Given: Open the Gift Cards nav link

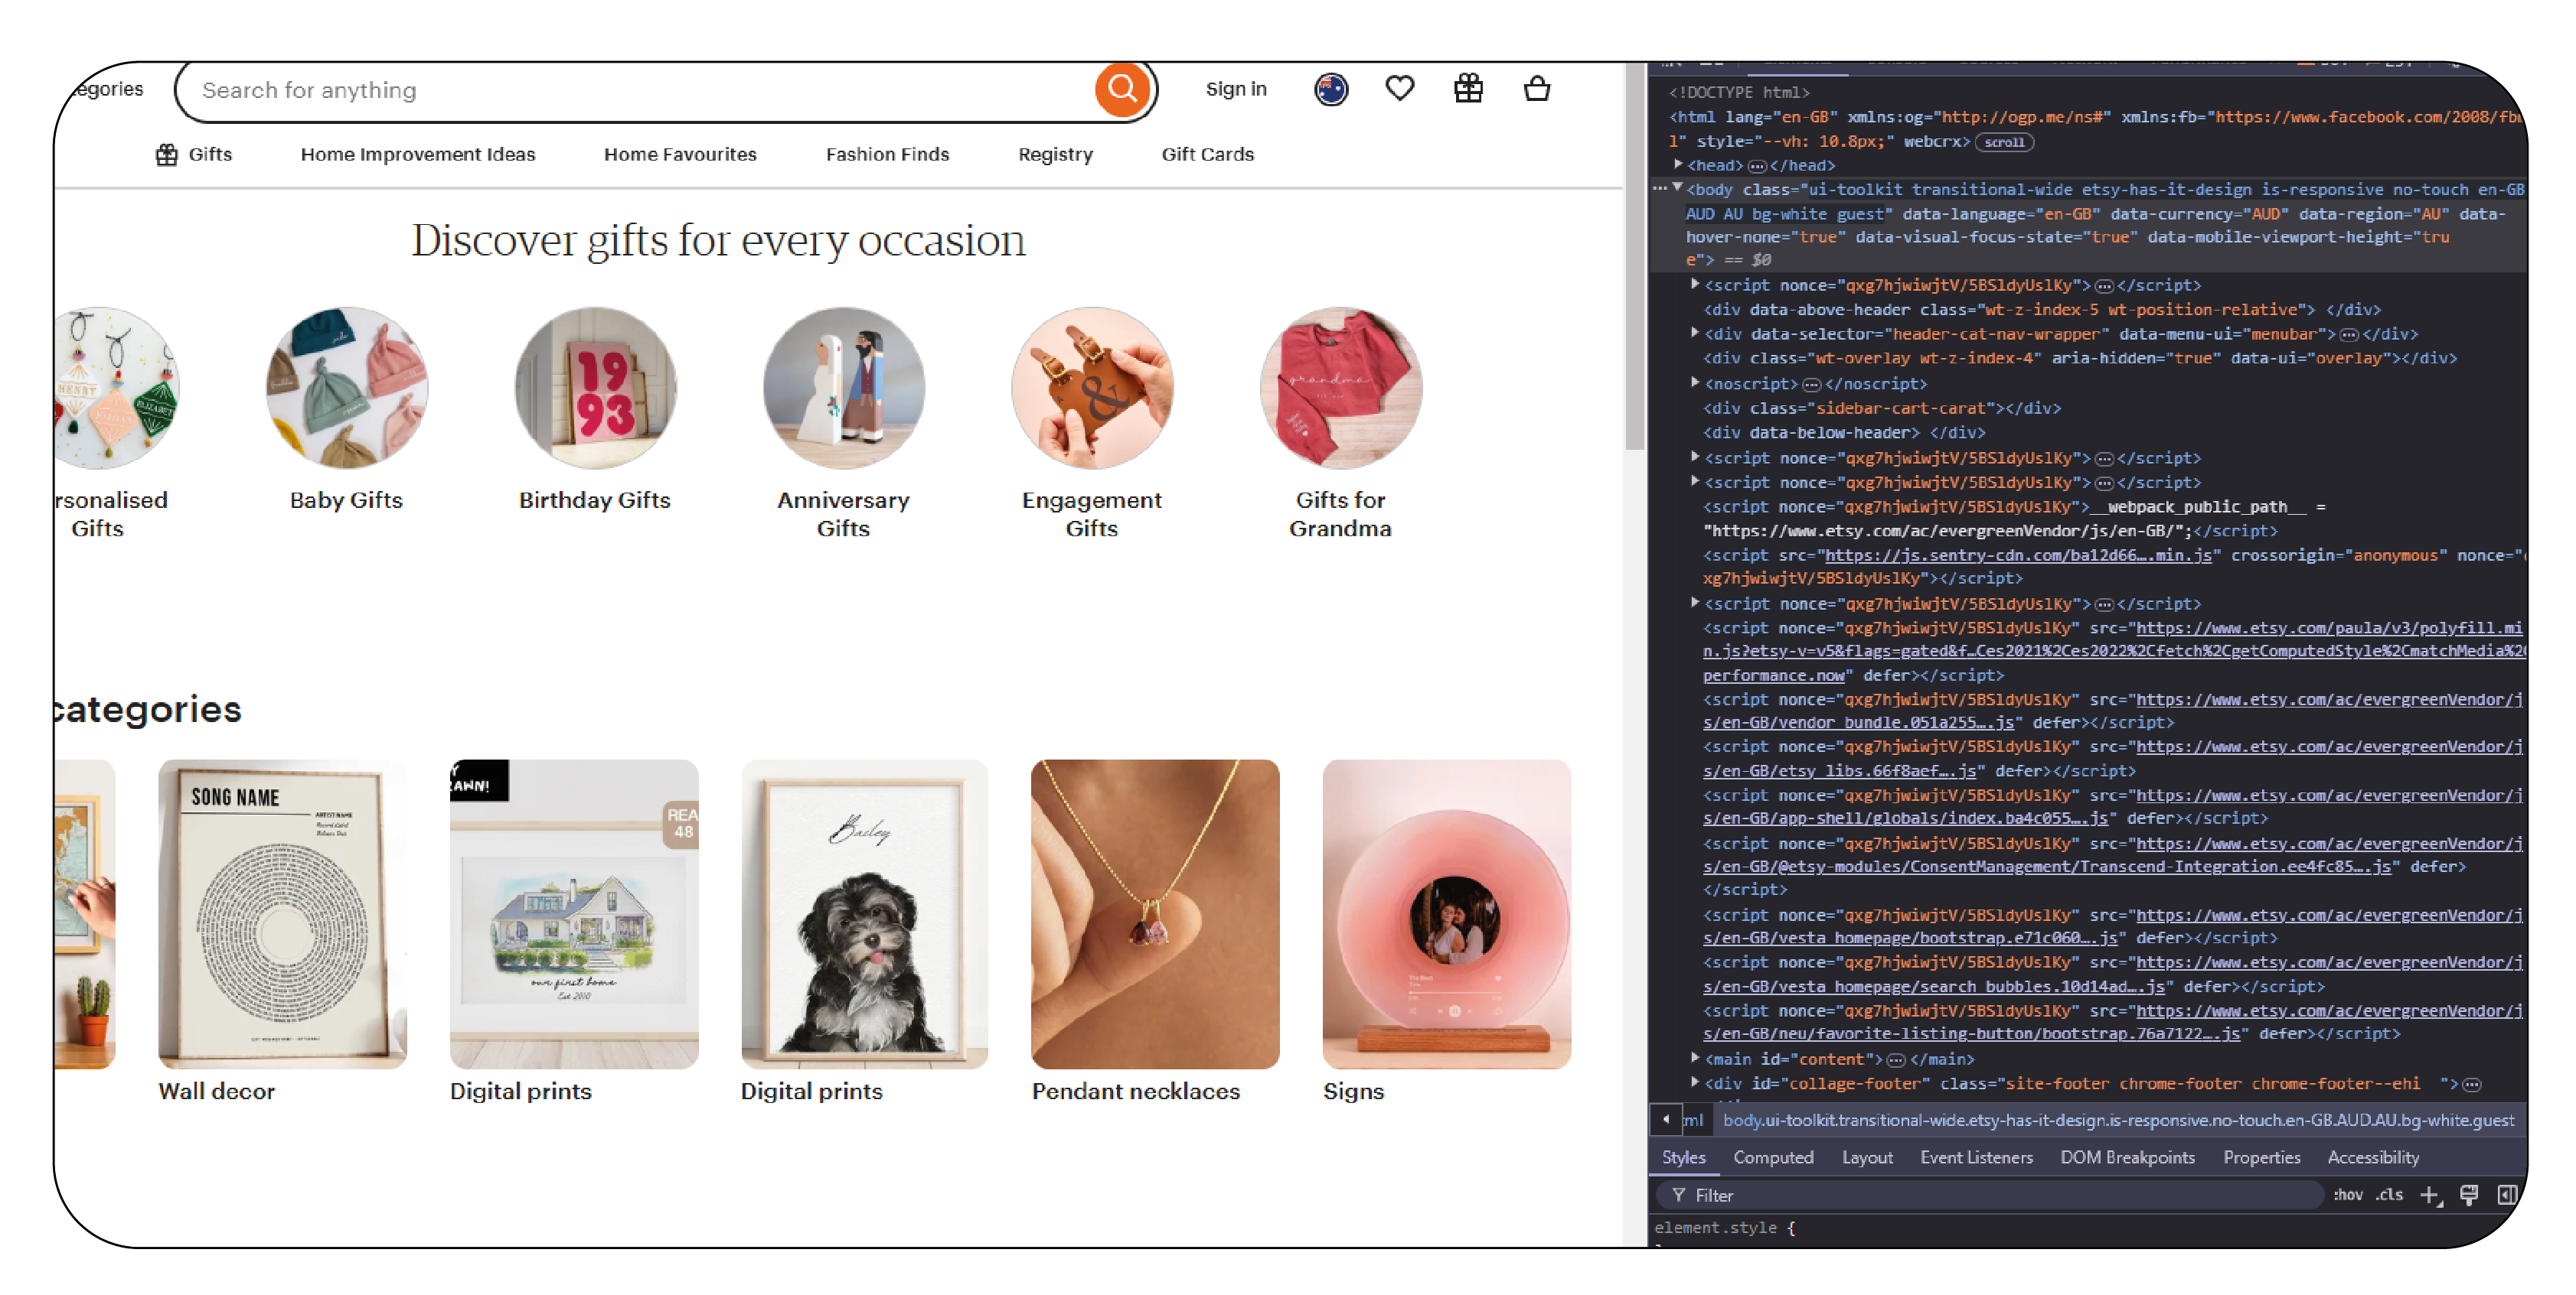Looking at the screenshot, I should point(1207,154).
